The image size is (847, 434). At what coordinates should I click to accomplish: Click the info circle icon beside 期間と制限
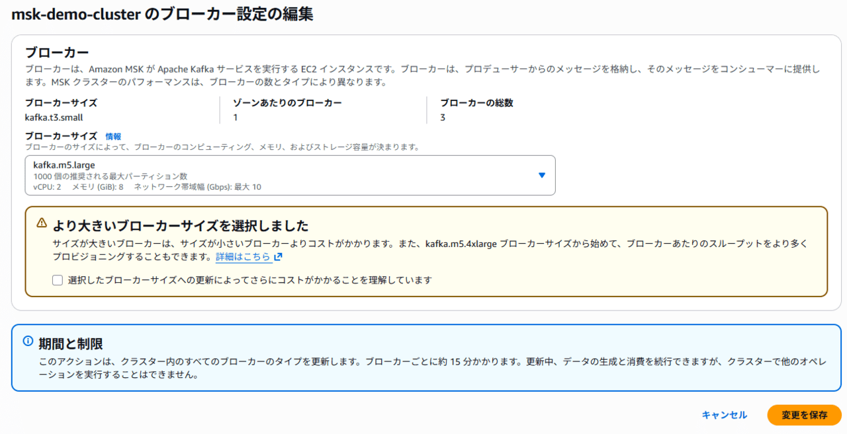[x=28, y=342]
